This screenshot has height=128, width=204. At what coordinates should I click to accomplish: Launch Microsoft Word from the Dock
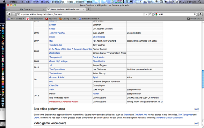click(x=3, y=33)
